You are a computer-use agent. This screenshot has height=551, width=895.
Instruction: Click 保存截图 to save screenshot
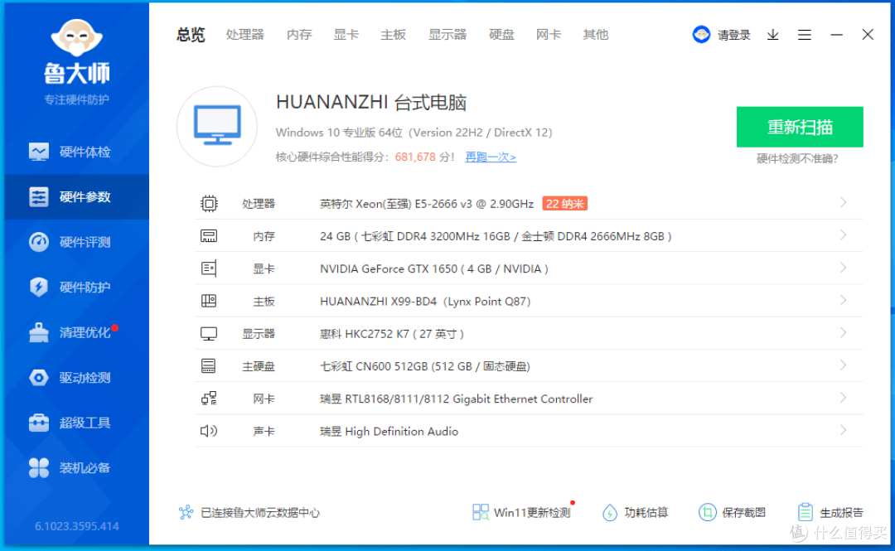click(x=733, y=512)
